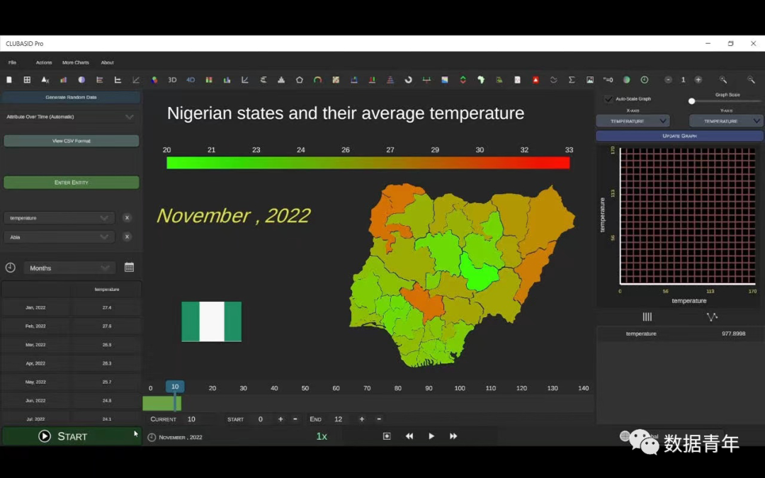
Task: Click the clock icon left of Months
Action: pyautogui.click(x=10, y=268)
